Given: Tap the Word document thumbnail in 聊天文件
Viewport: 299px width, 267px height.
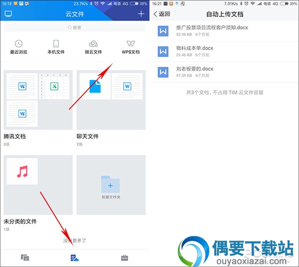Looking at the screenshot, I should coord(127,86).
